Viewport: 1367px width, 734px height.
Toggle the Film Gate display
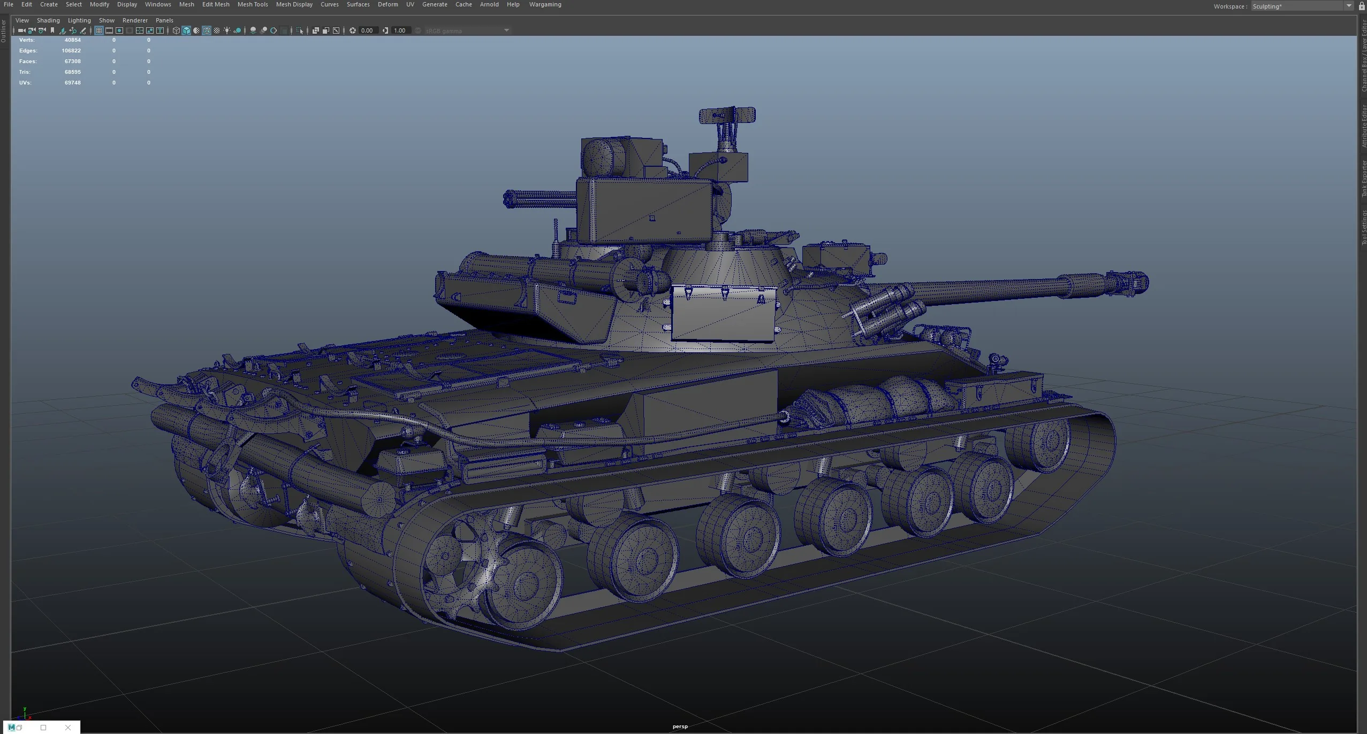pyautogui.click(x=109, y=30)
